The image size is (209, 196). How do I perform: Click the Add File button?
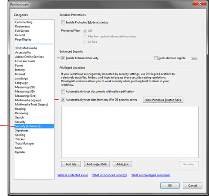[71, 164]
